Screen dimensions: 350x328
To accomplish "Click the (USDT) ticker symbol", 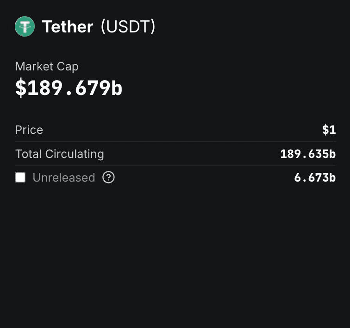I will point(128,27).
